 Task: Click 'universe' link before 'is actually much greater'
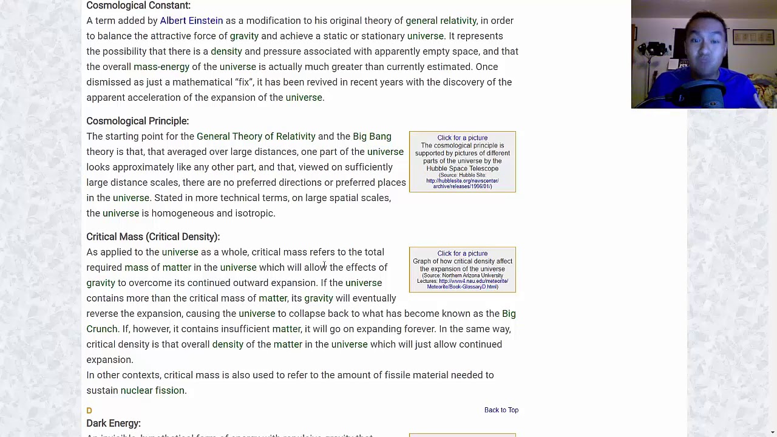point(238,67)
